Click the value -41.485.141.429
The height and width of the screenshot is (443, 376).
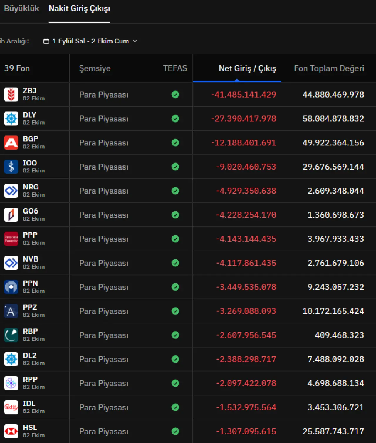point(244,95)
